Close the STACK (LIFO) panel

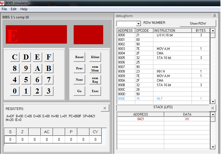pos(213,108)
